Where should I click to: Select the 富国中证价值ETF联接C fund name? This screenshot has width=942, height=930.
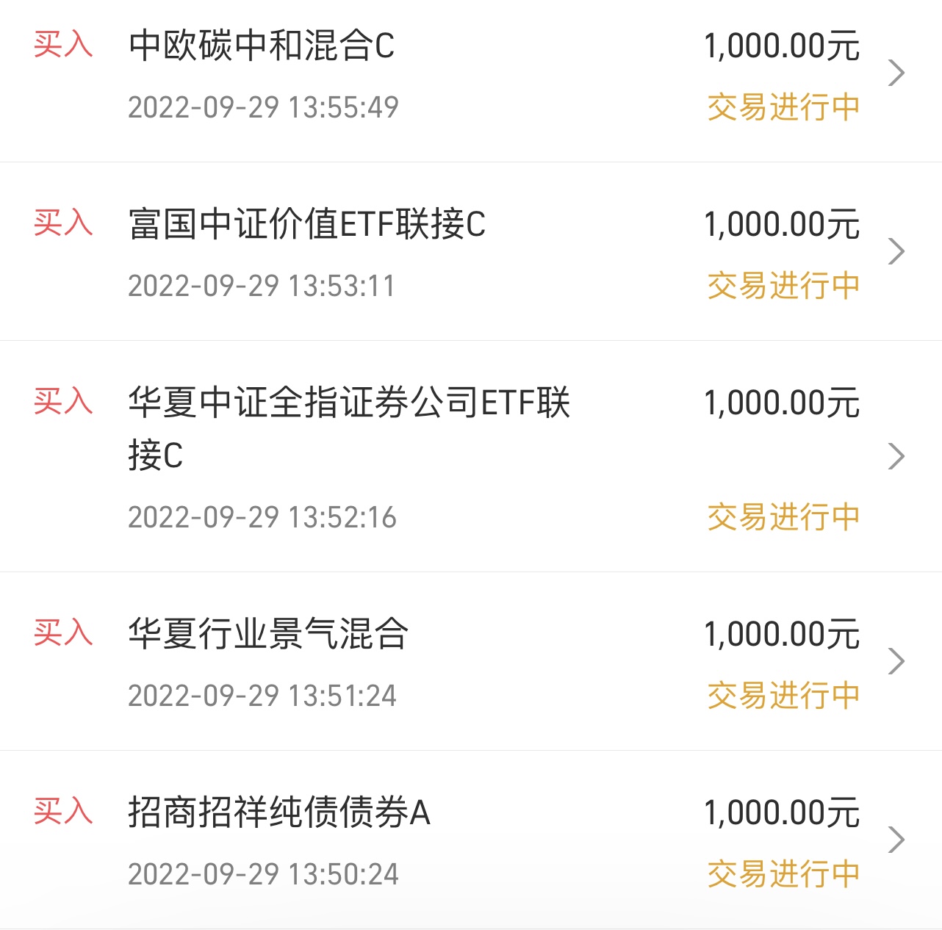coord(307,224)
